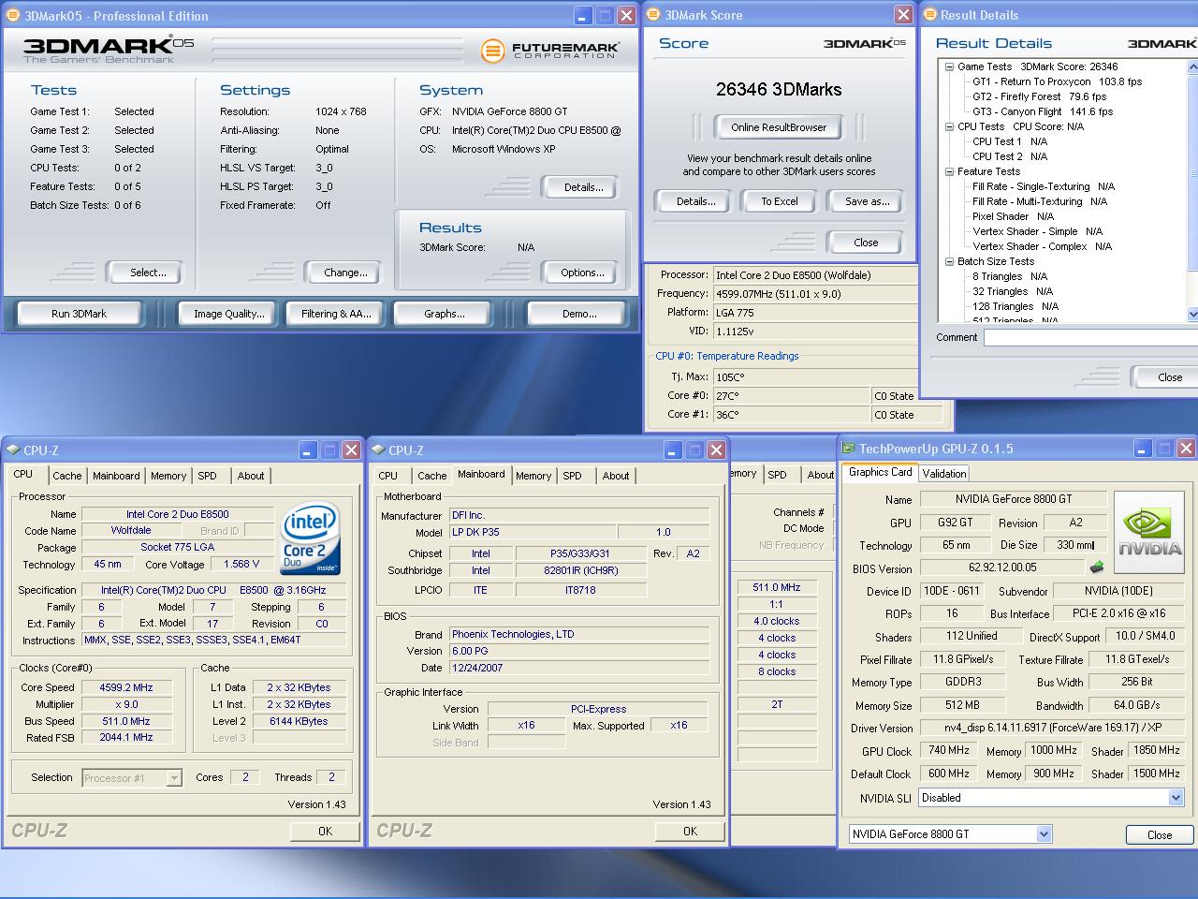Open the Online ResultBrowser
Image resolution: width=1198 pixels, height=899 pixels.
pos(779,127)
